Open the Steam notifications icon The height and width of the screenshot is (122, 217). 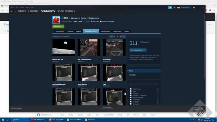(174, 7)
